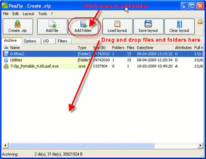Click the horizontal scrollbar right arrow
Screen dimensions: 206x159
(200, 146)
